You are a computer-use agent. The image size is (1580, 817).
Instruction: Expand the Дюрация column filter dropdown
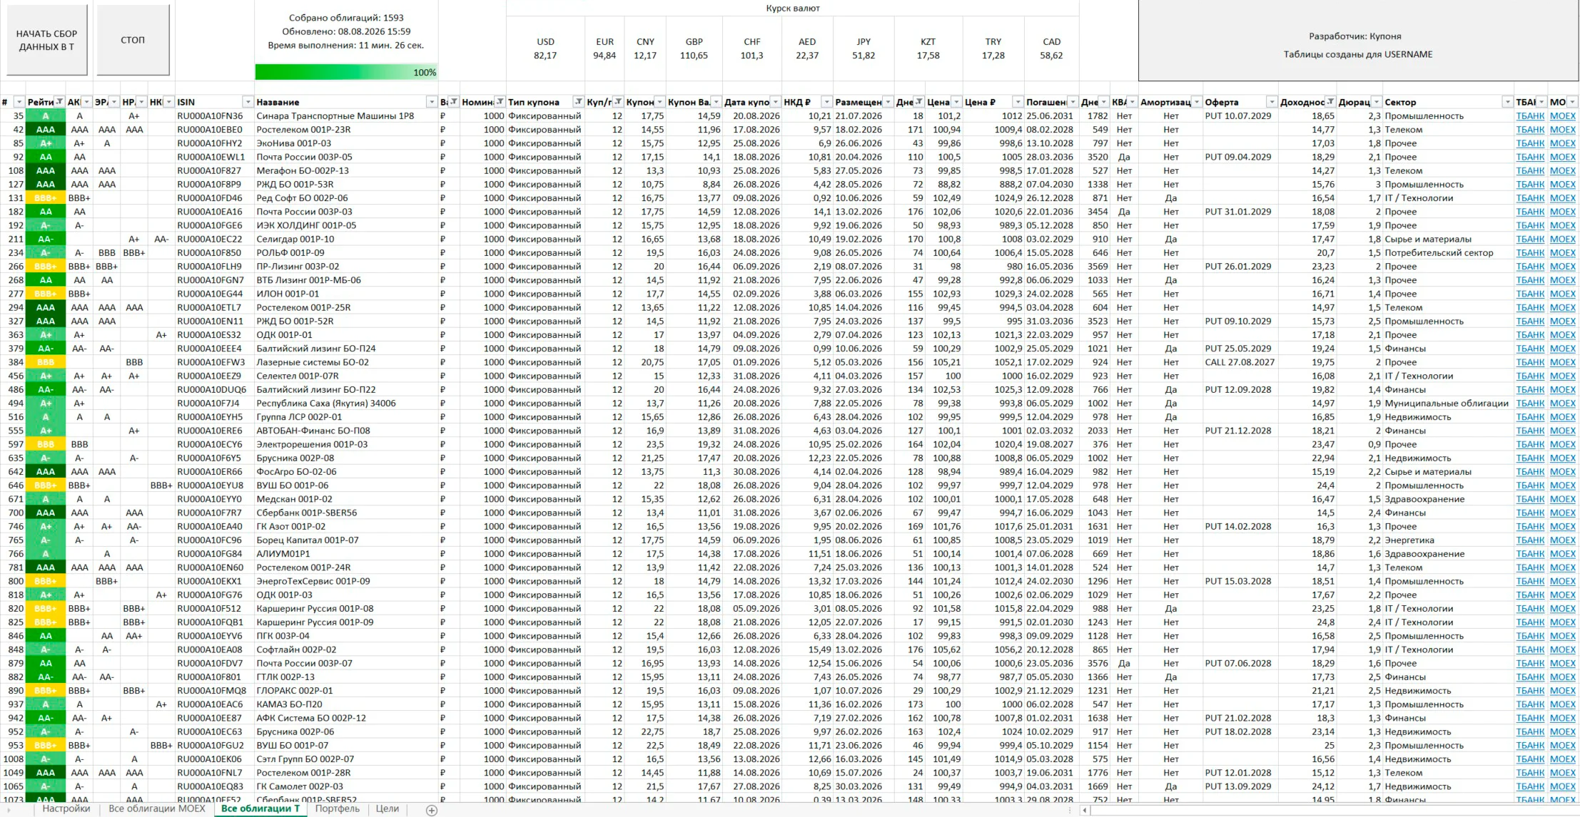click(x=1377, y=103)
